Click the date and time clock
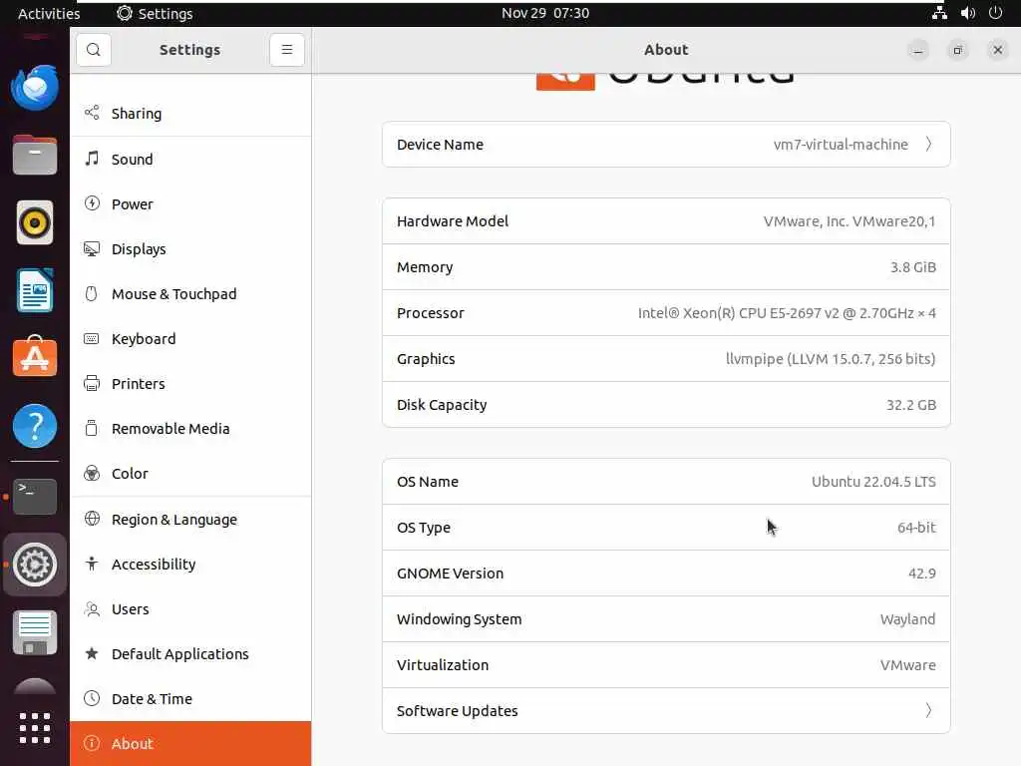Screen dimensions: 1021x766 pyautogui.click(x=545, y=13)
